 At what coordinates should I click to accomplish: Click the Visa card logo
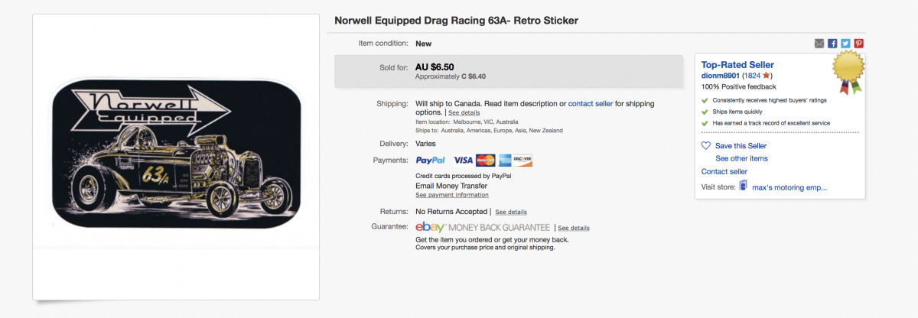pos(463,161)
